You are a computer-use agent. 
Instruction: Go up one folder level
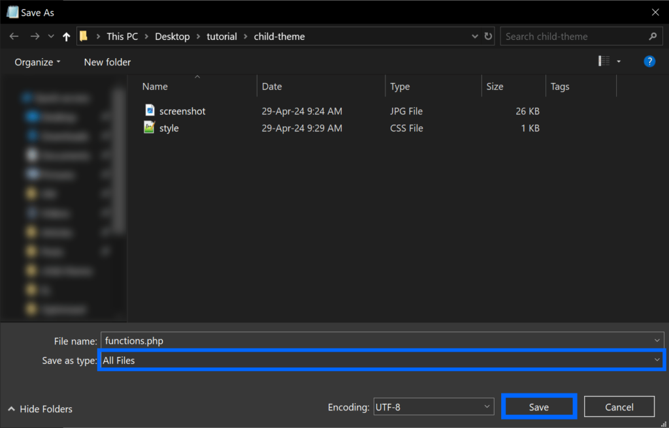point(66,37)
